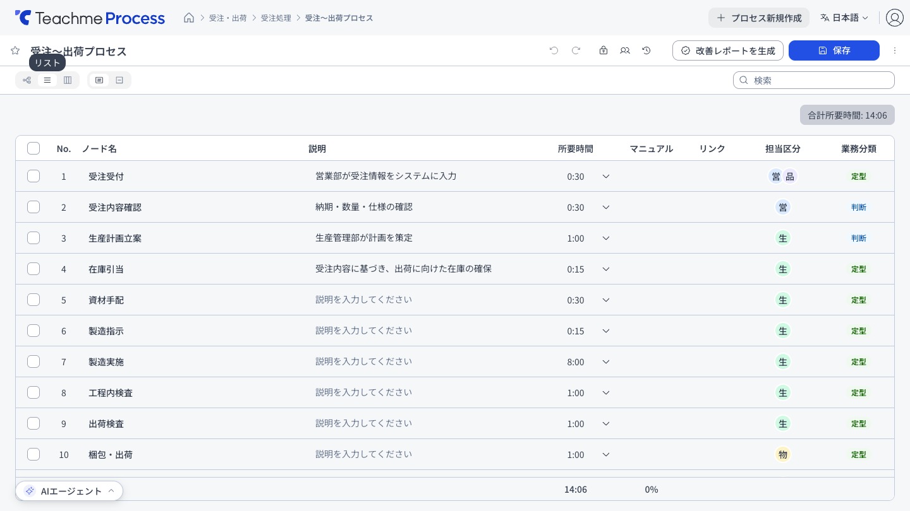910x511 pixels.
Task: Open the members people icon
Action: tap(625, 50)
